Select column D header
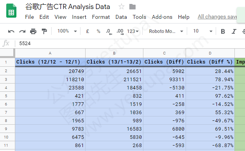The image size is (245, 151). pos(210,53)
